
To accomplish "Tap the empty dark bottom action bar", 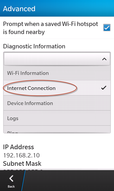I will 70,181.
